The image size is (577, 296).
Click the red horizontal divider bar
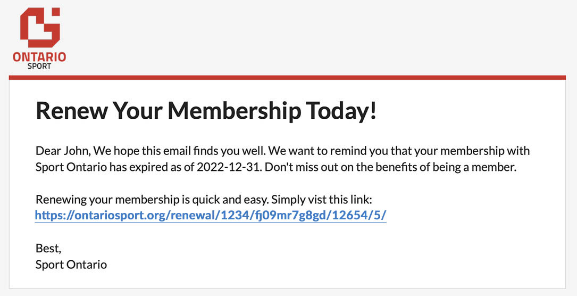point(287,78)
